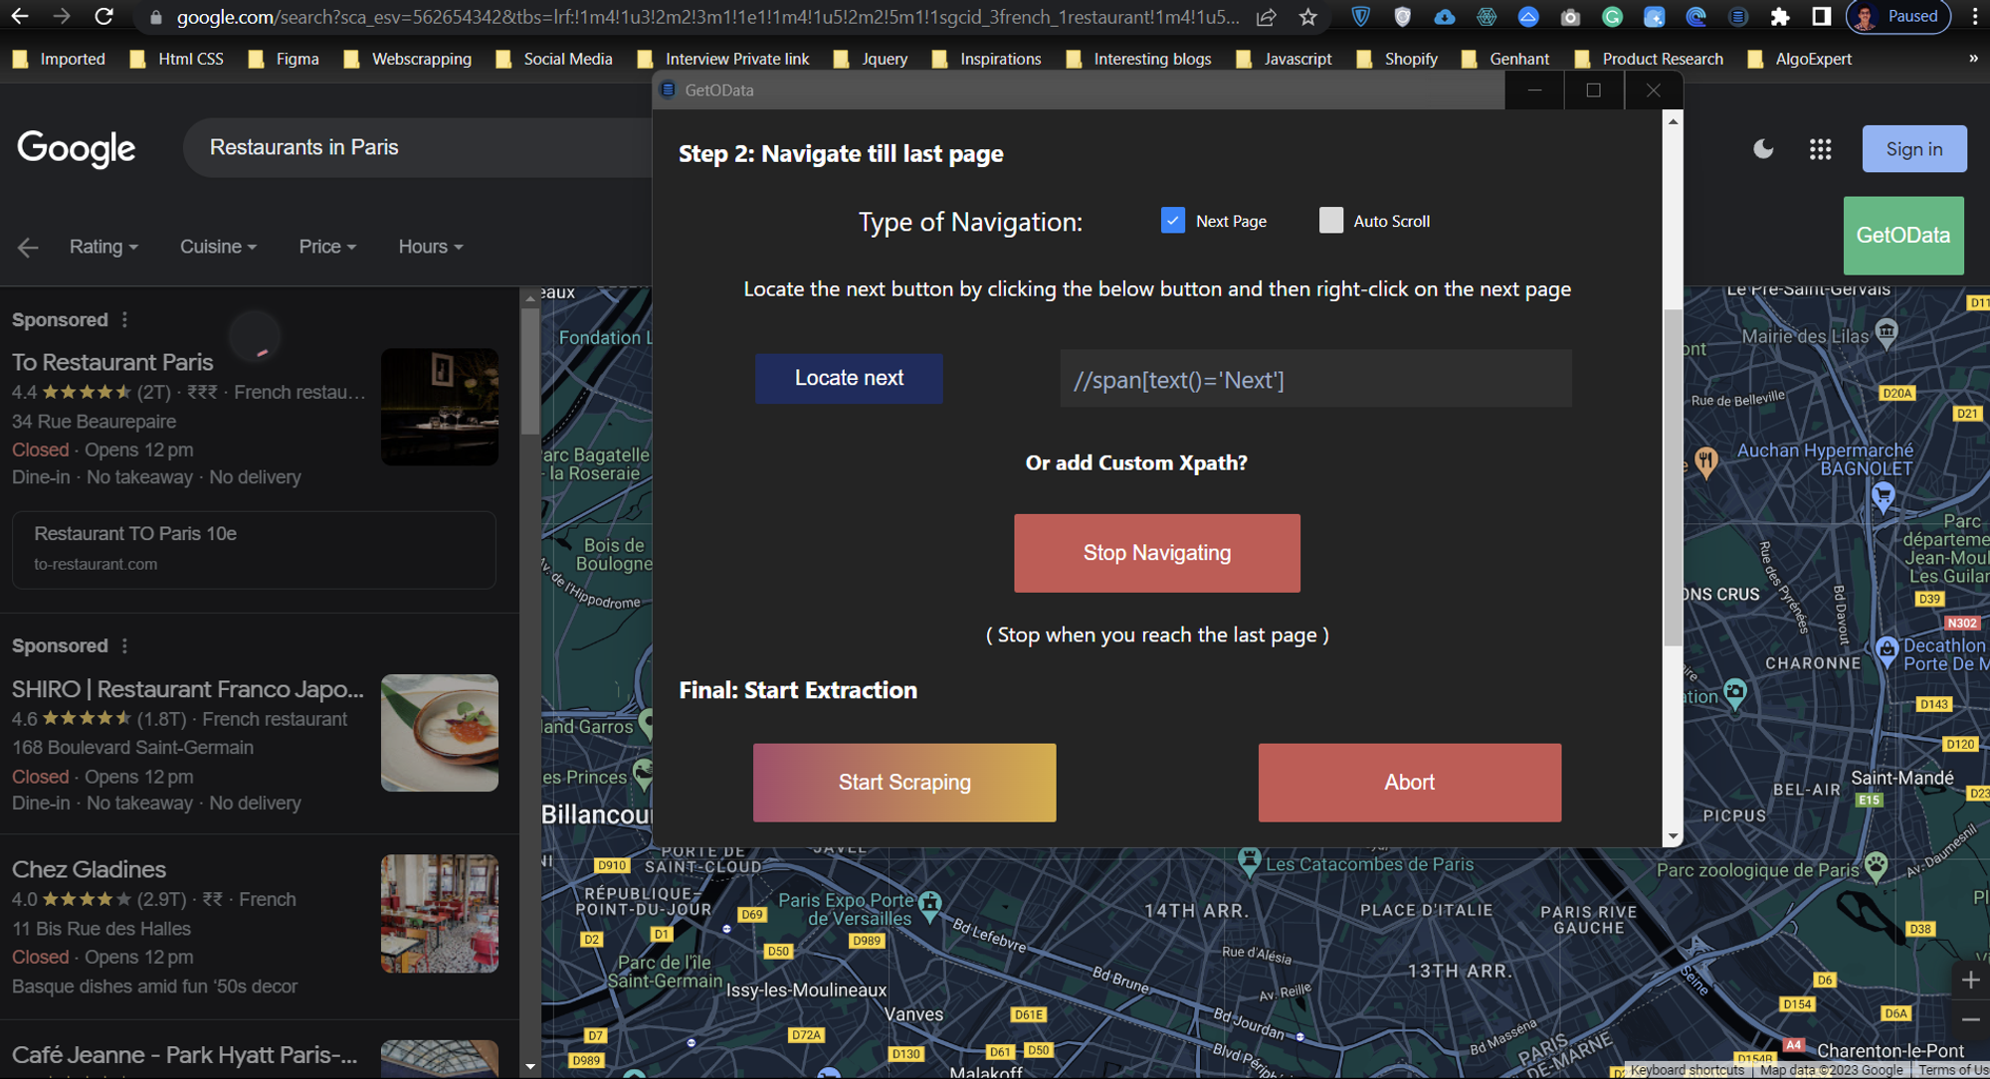The width and height of the screenshot is (1990, 1079).
Task: Open the Figma bookmarks folder
Action: [x=284, y=59]
